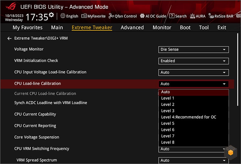Open CPU Input Voltage Load-line Calibration dropdown

pyautogui.click(x=193, y=73)
